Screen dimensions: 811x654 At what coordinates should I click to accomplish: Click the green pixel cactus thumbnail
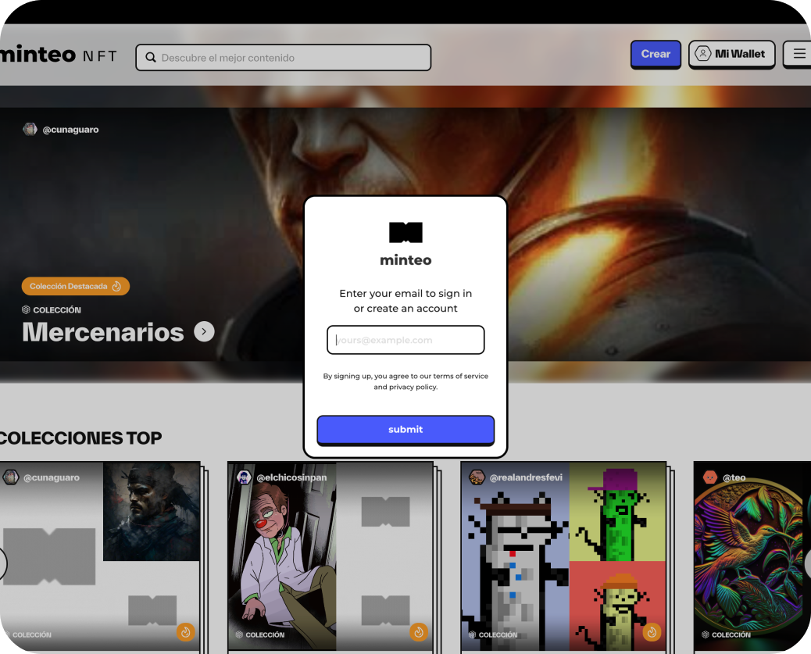click(x=617, y=512)
